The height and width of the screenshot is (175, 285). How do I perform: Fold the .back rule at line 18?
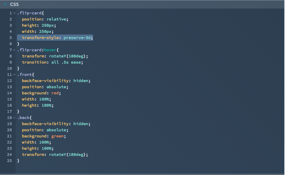pos(14,118)
